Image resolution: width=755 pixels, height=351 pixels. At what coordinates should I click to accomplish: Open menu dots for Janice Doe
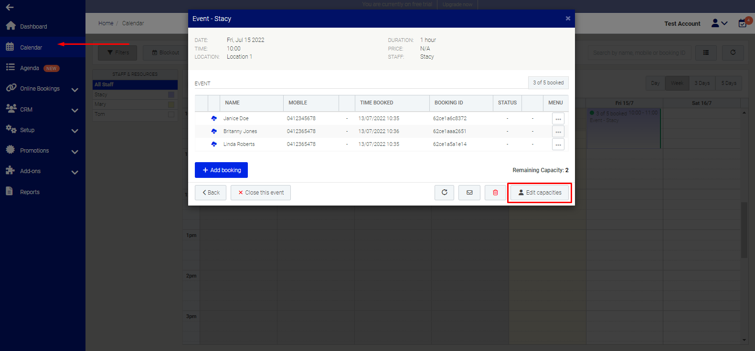558,118
